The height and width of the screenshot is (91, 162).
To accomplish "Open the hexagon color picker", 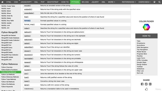I will coord(146,27).
